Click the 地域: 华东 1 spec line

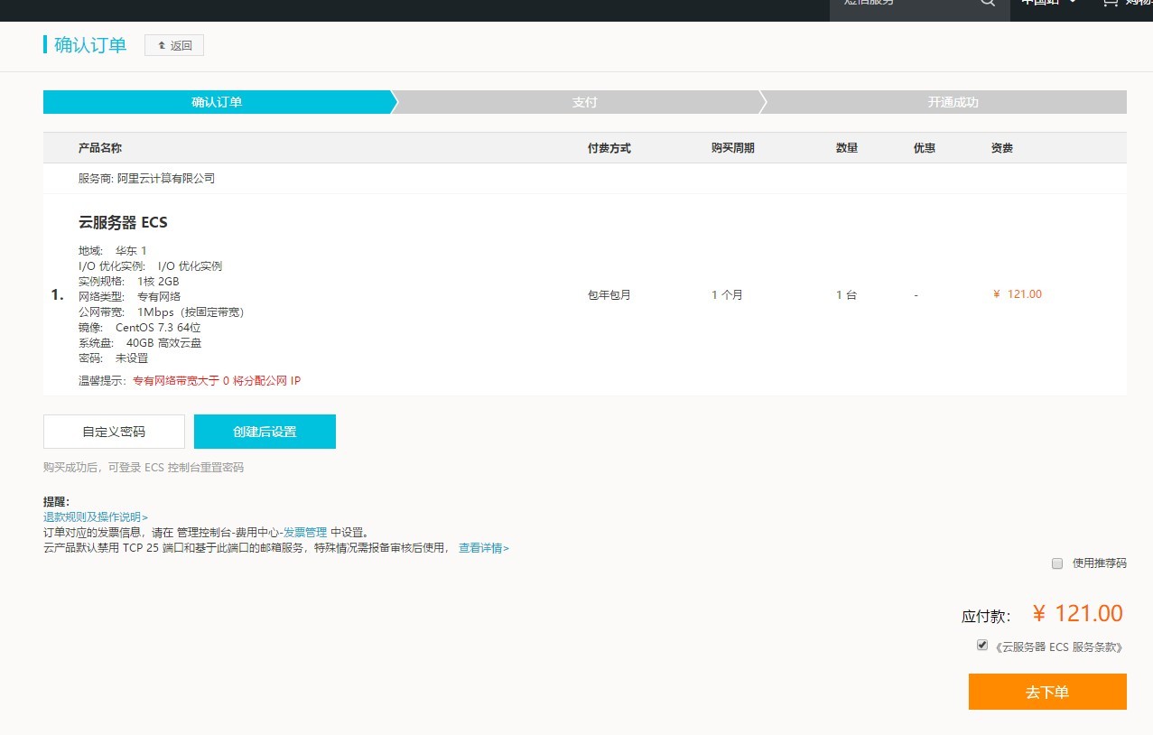pyautogui.click(x=113, y=251)
